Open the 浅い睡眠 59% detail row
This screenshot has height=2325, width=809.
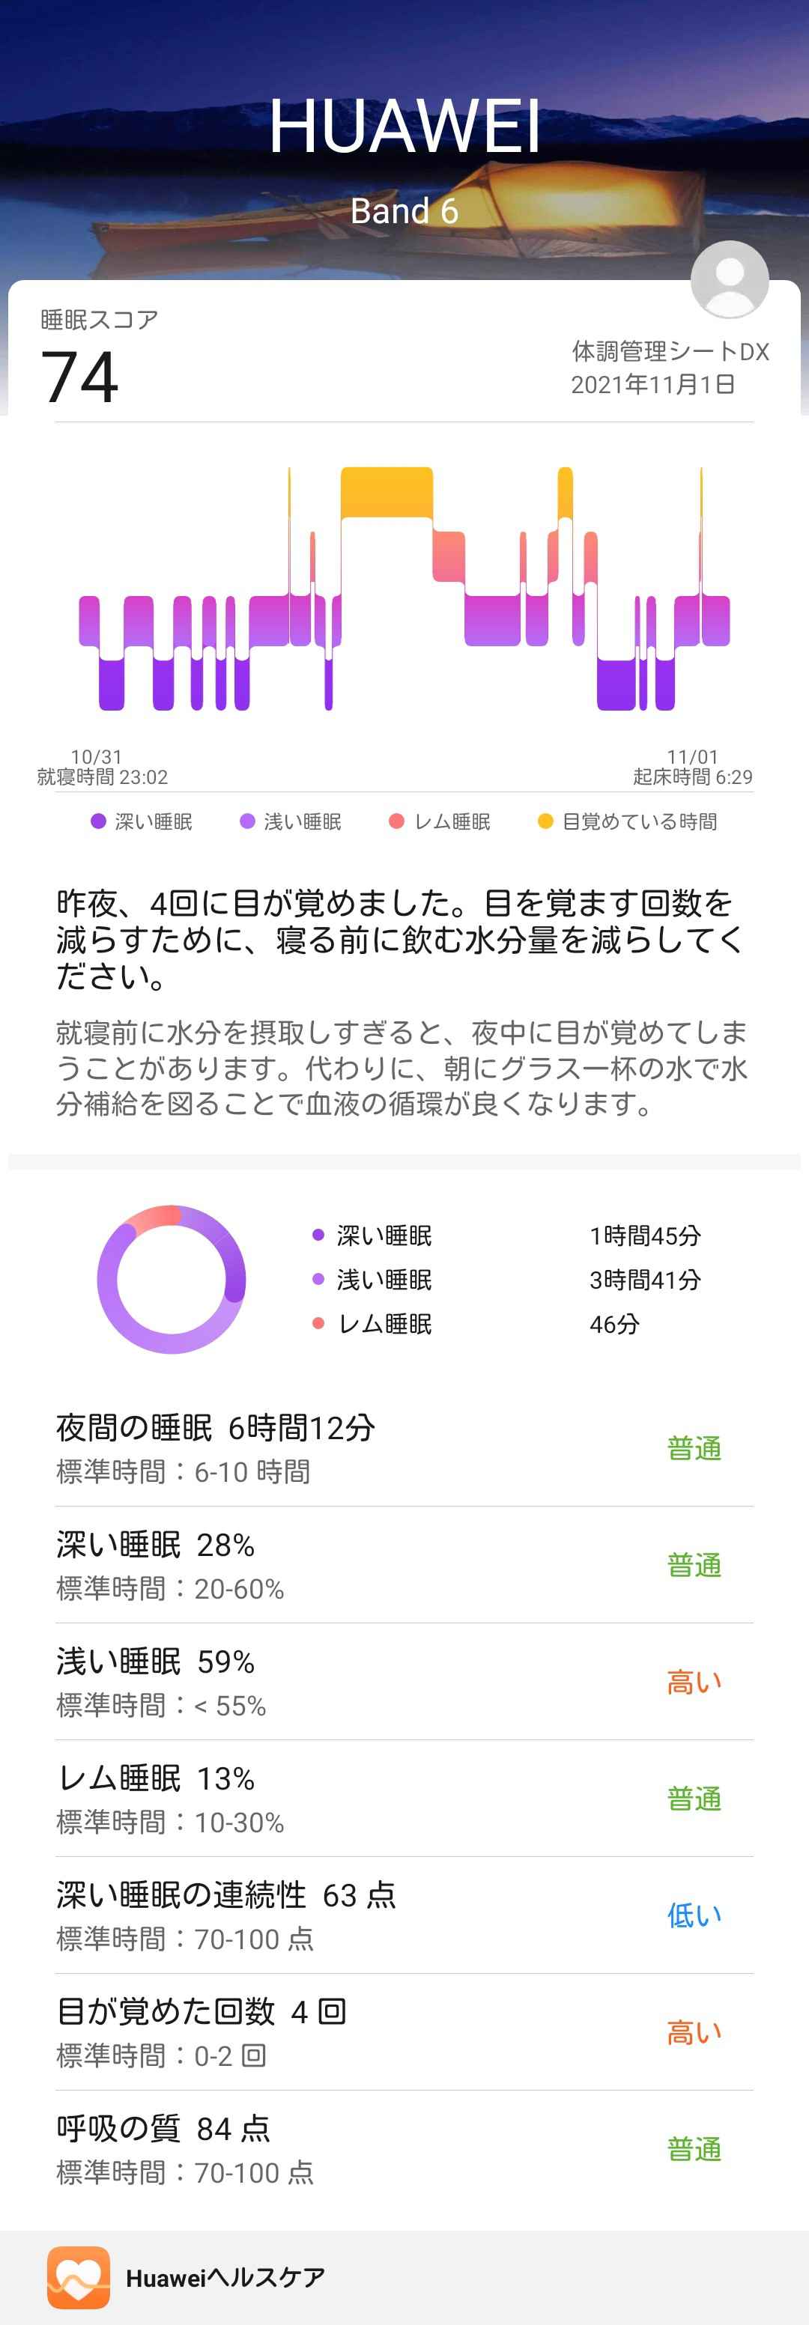[x=404, y=1682]
